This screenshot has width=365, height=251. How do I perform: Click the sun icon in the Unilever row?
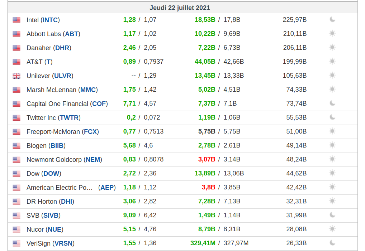pos(332,75)
